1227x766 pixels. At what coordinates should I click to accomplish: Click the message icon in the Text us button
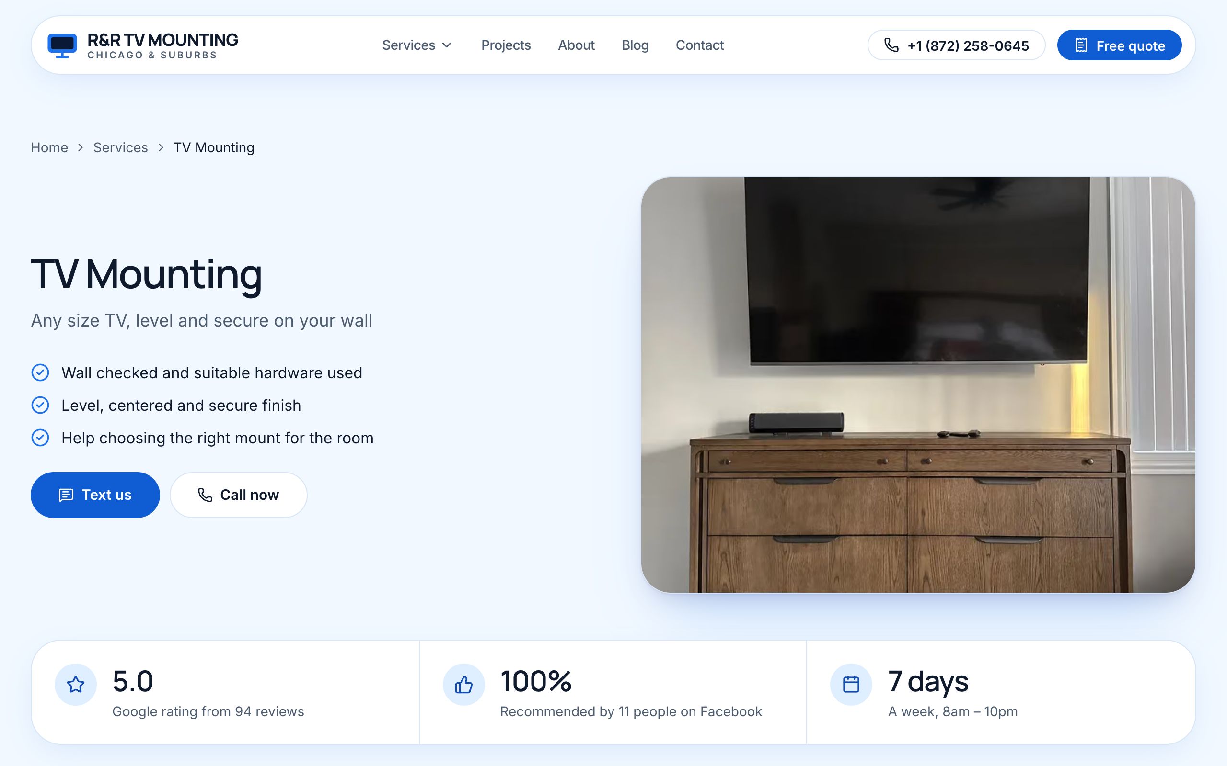[66, 495]
